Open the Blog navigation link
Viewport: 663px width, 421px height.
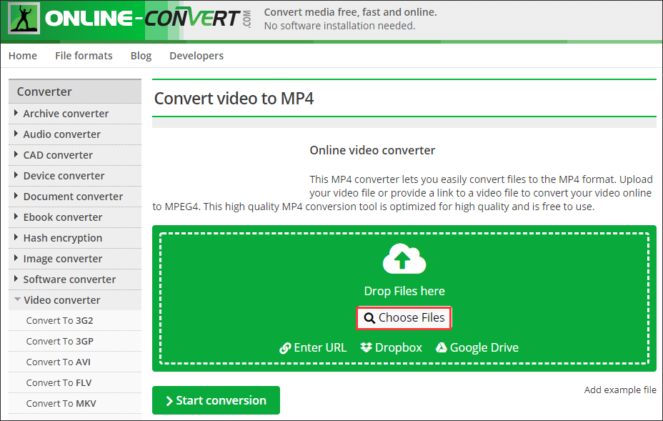tap(141, 56)
